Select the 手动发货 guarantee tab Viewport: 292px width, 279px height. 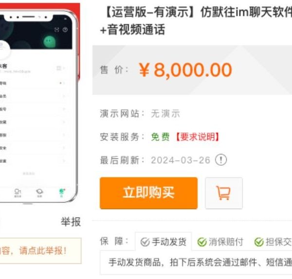pyautogui.click(x=164, y=242)
